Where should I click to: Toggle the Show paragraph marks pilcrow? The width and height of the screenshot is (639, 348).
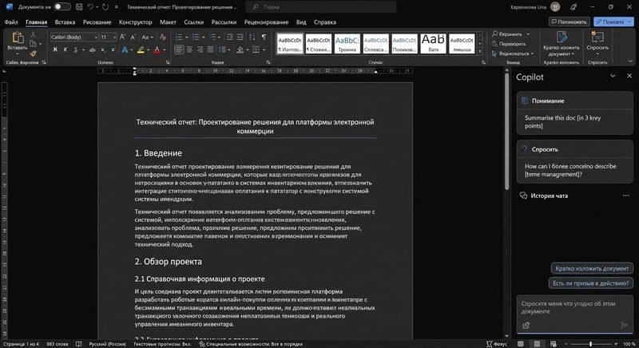(264, 37)
